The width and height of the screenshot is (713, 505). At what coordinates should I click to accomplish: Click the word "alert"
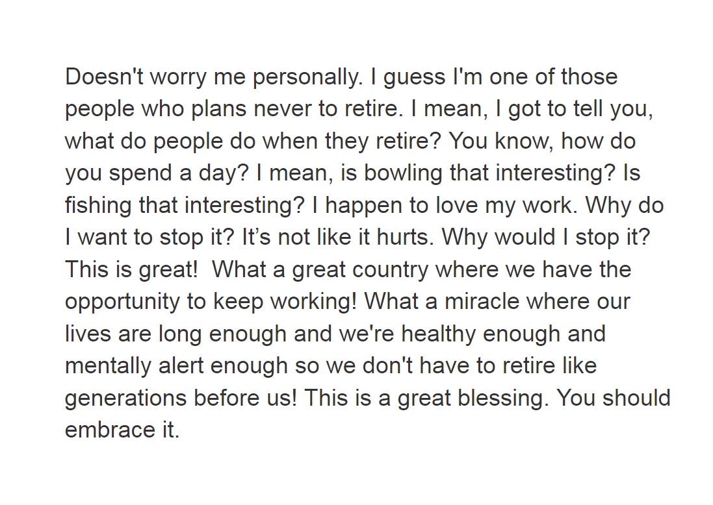181,365
